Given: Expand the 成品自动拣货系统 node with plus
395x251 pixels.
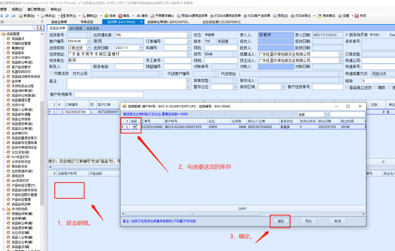Looking at the screenshot, I should [x=3, y=77].
